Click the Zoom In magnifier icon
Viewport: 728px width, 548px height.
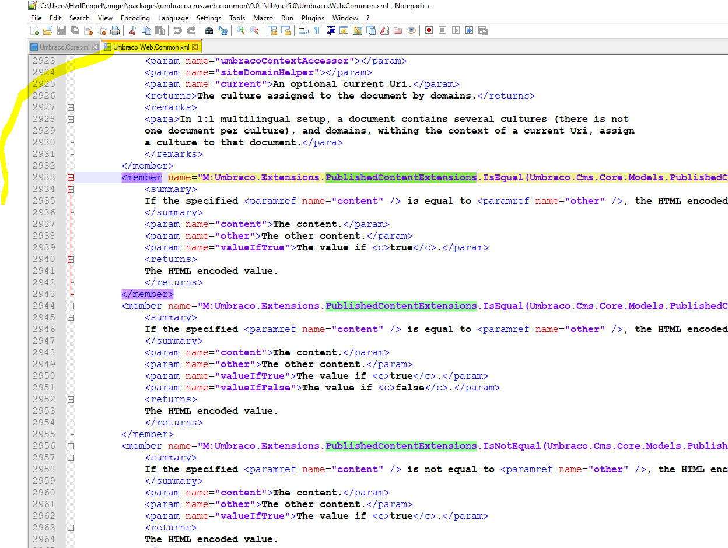point(240,30)
